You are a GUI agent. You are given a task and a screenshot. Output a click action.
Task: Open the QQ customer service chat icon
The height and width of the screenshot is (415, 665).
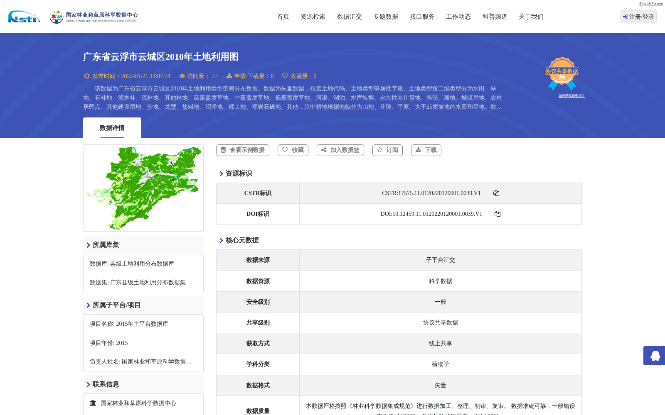pos(655,356)
